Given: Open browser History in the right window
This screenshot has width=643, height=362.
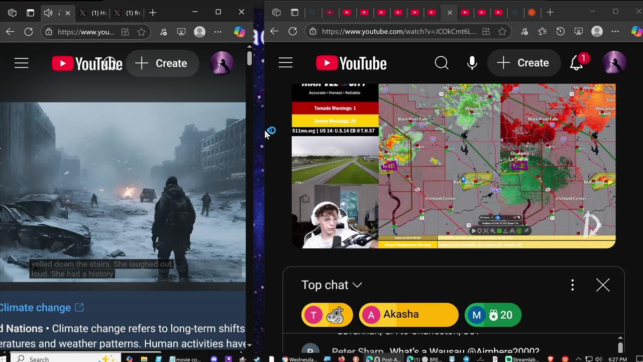Looking at the screenshot, I should point(560,31).
